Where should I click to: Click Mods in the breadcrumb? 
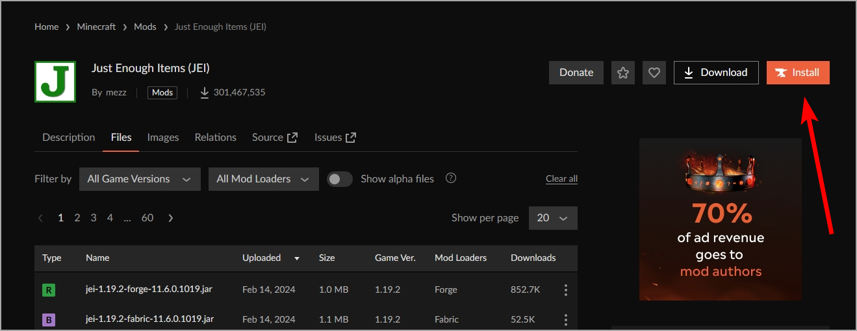coord(145,27)
